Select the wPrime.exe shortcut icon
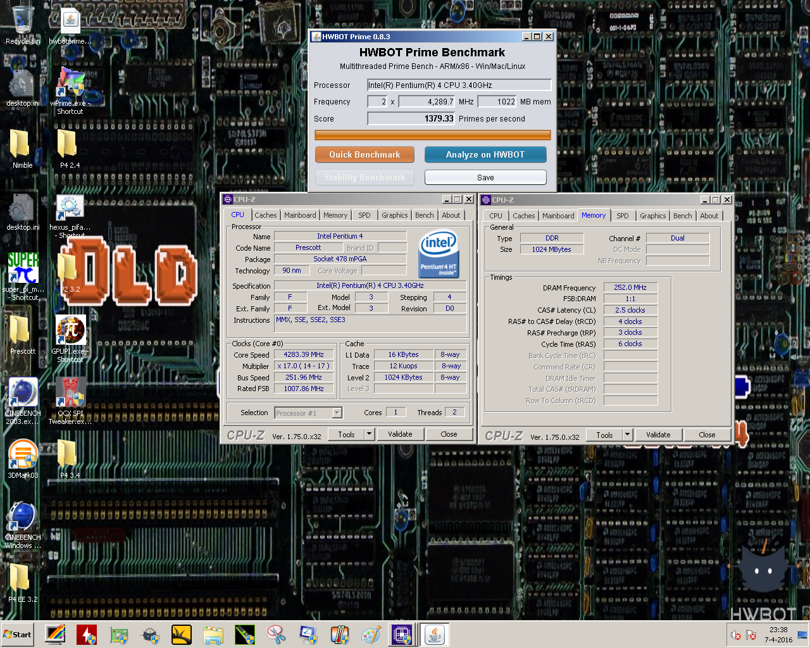Image resolution: width=810 pixels, height=648 pixels. [x=70, y=90]
